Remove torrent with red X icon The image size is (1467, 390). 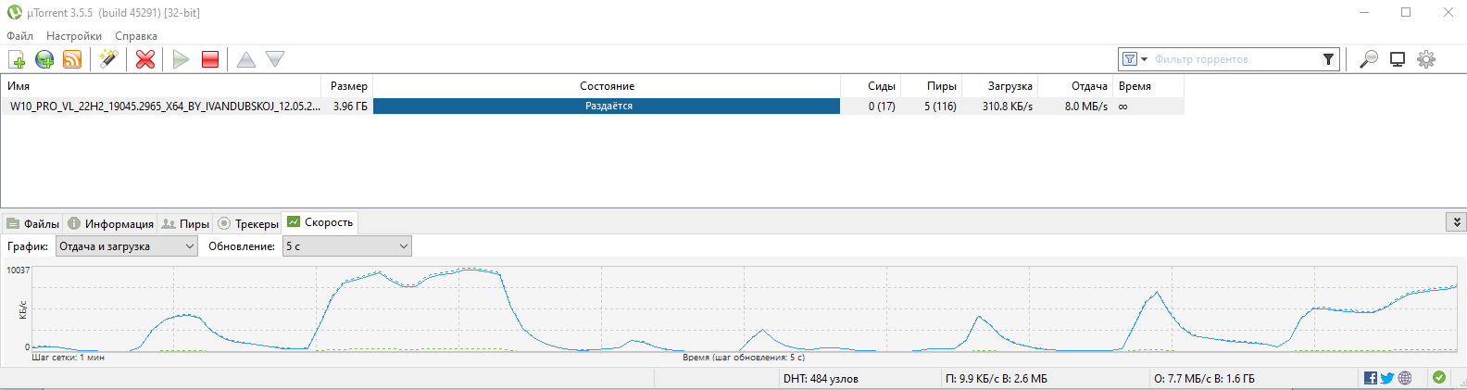click(x=145, y=59)
